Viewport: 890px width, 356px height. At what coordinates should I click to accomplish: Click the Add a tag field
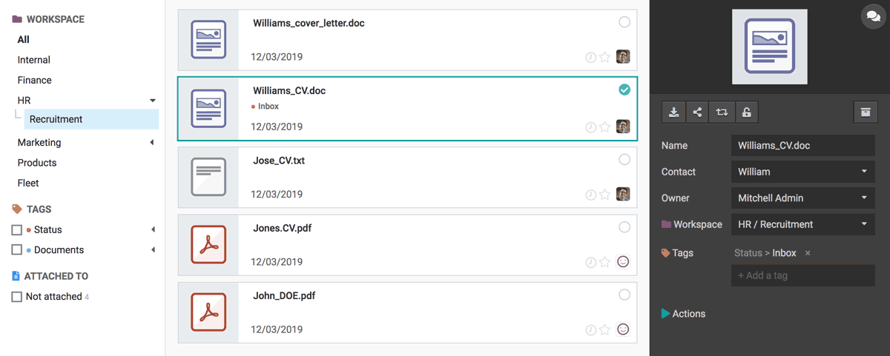(802, 275)
